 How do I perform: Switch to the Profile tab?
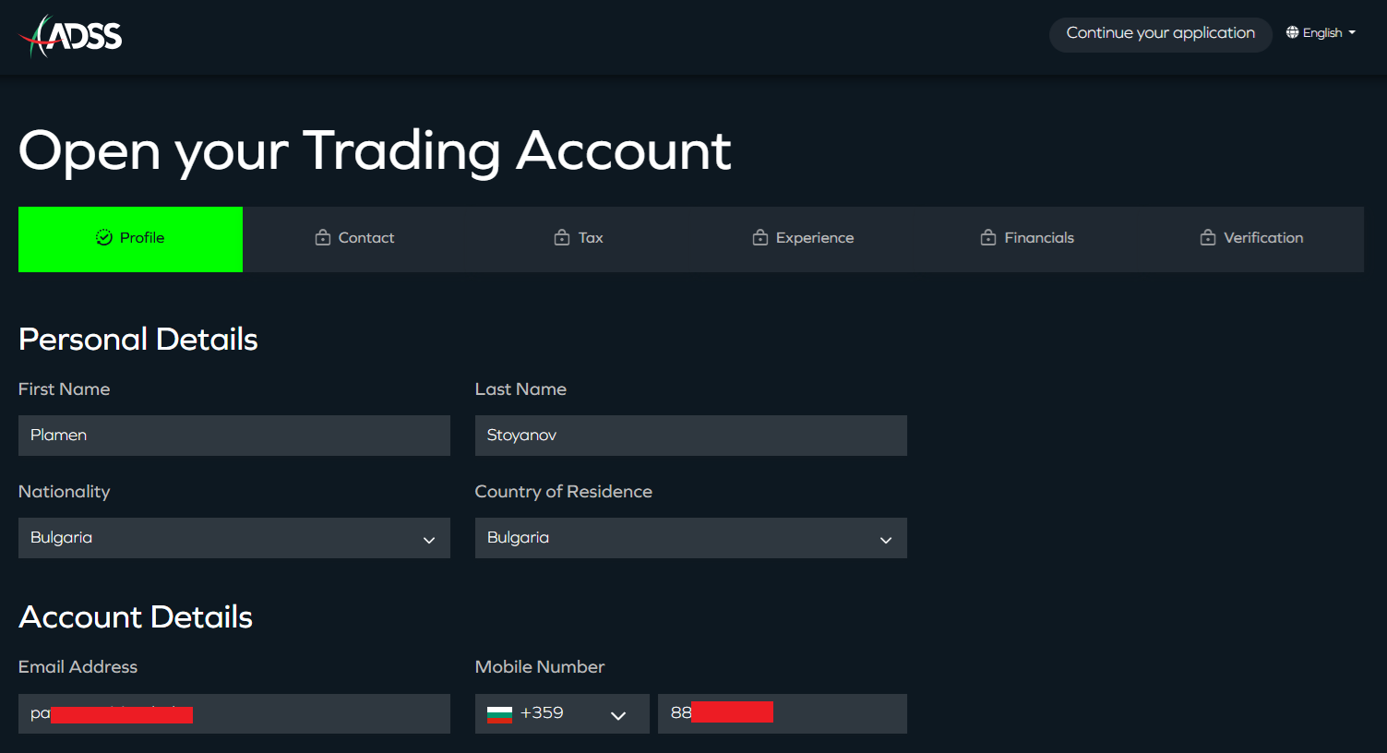click(x=131, y=239)
